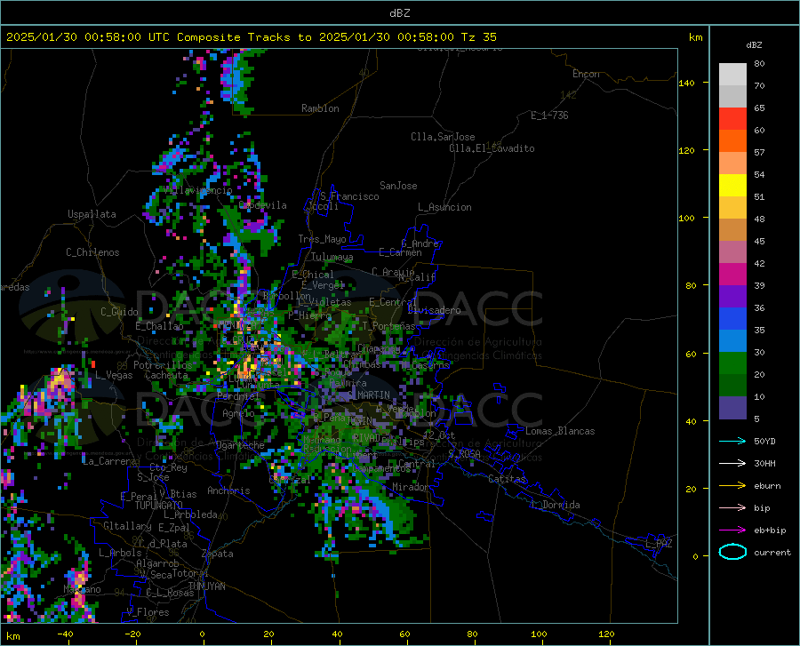
Task: Click the cyan 'current' ellipse symbol
Action: click(732, 552)
